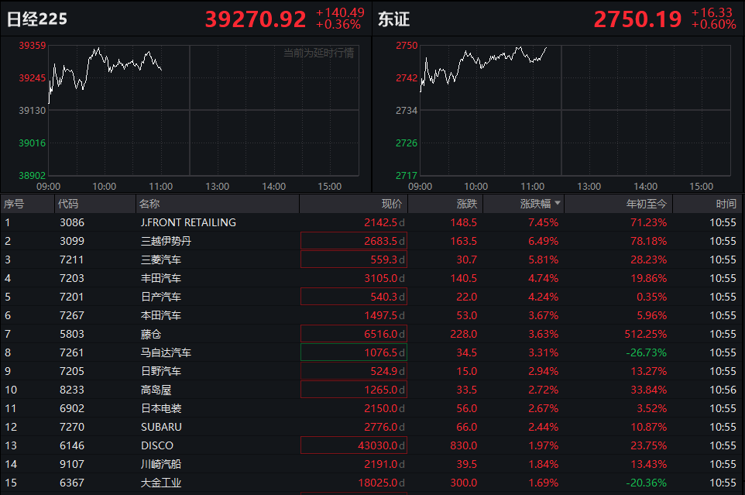Sort the list by 年初至今 column header
745x495 pixels.
point(646,205)
